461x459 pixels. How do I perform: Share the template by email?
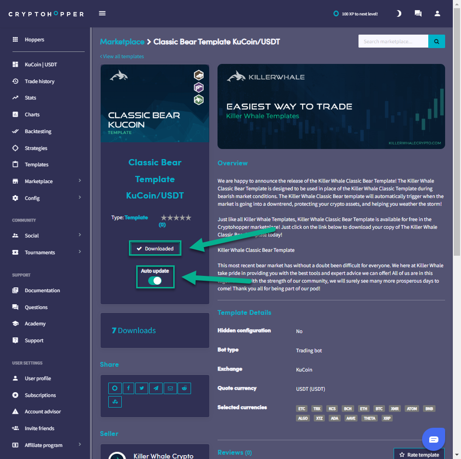click(x=170, y=388)
